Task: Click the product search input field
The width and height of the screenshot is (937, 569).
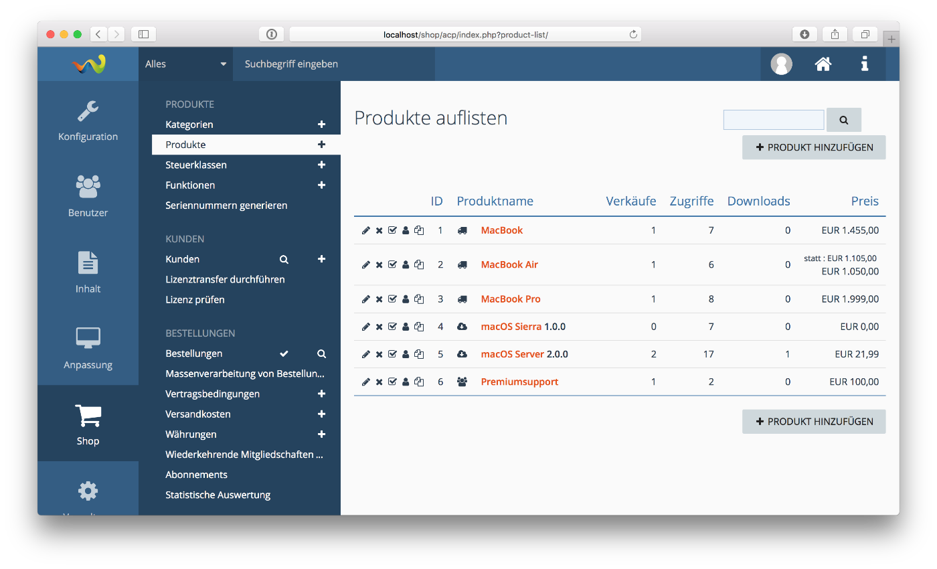Action: click(x=773, y=120)
